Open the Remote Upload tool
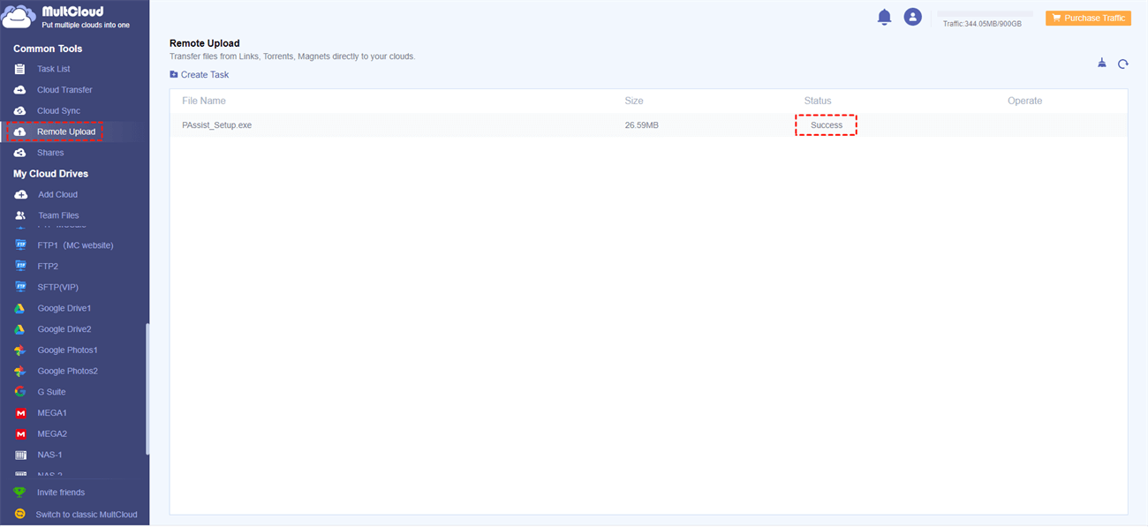The height and width of the screenshot is (527, 1148). [x=64, y=132]
